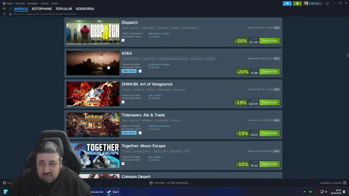
Task: Switch to the KÜTÜPHANE tab
Action: (42, 9)
